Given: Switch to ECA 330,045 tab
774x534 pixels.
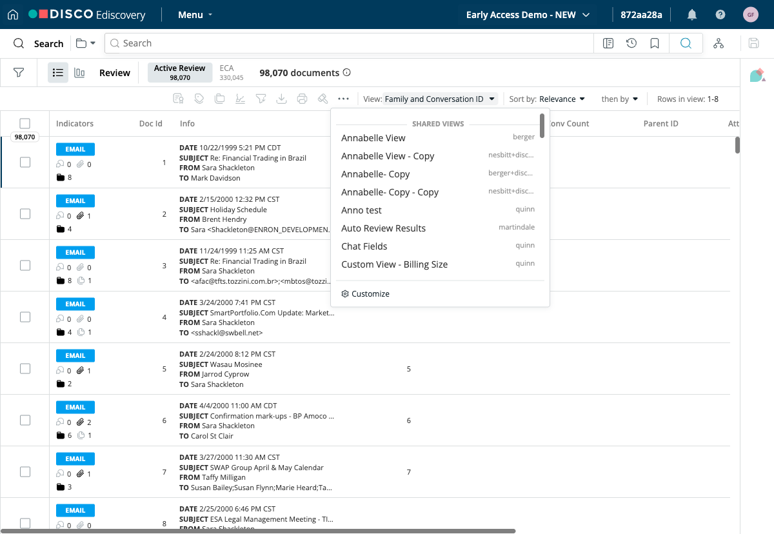Looking at the screenshot, I should point(232,73).
